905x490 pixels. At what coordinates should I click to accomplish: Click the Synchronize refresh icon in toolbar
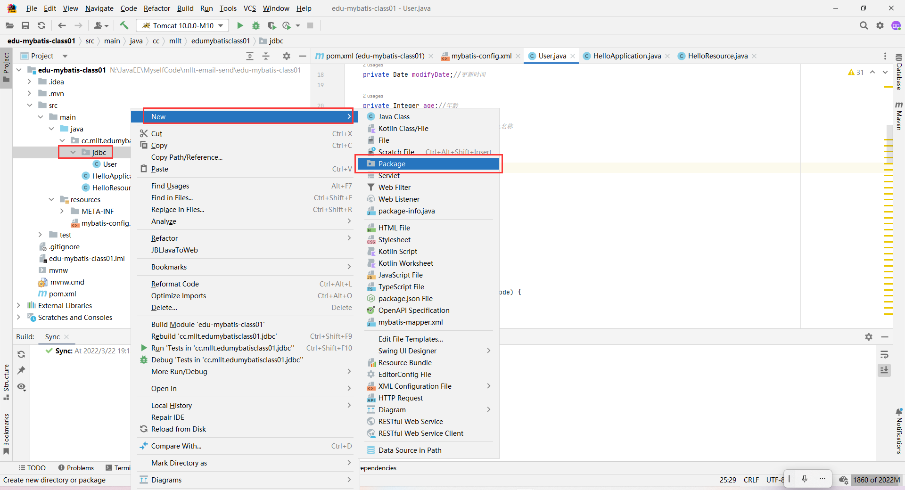point(41,25)
